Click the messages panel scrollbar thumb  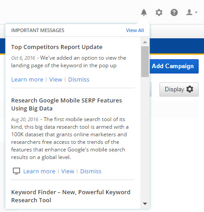[x=145, y=61]
